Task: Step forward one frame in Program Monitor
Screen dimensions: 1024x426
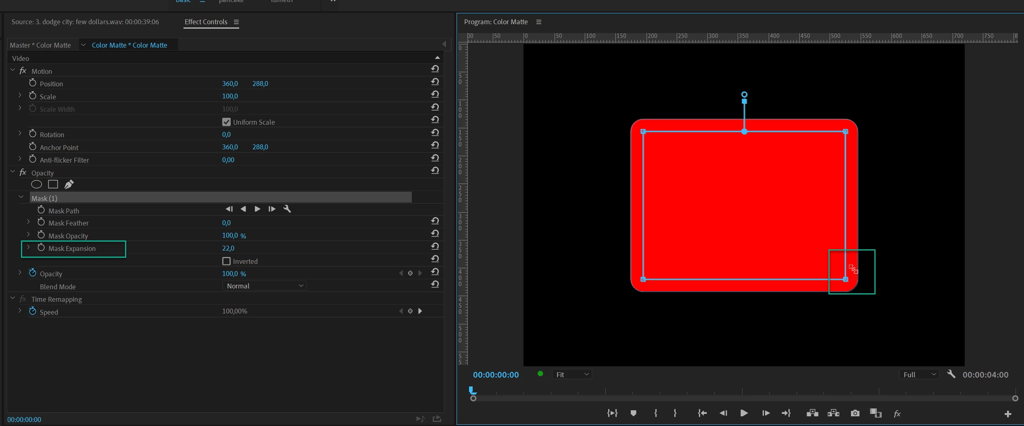Action: 766,413
